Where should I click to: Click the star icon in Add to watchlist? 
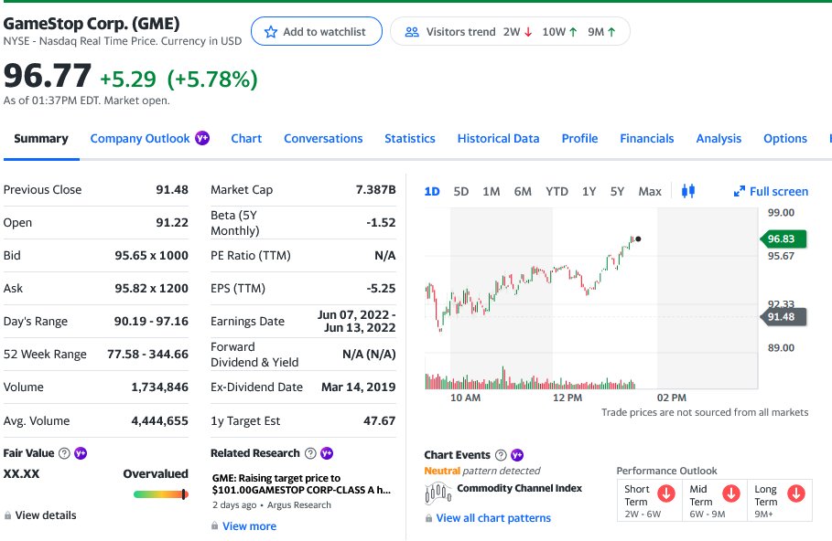point(271,32)
